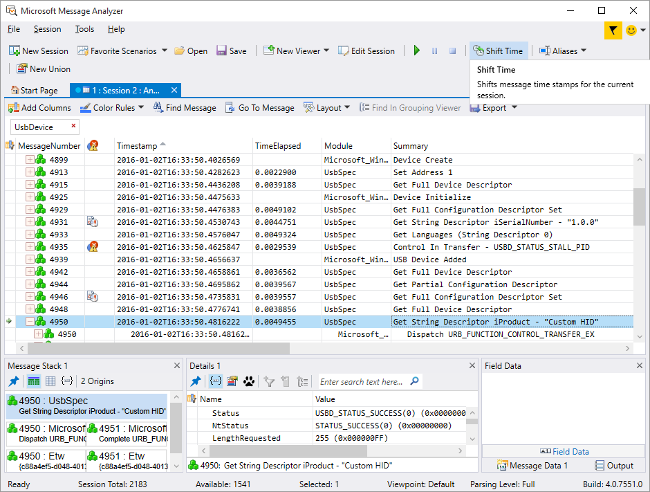Click the Go To Message button
Viewport: 650px width, 492px height.
[x=260, y=108]
